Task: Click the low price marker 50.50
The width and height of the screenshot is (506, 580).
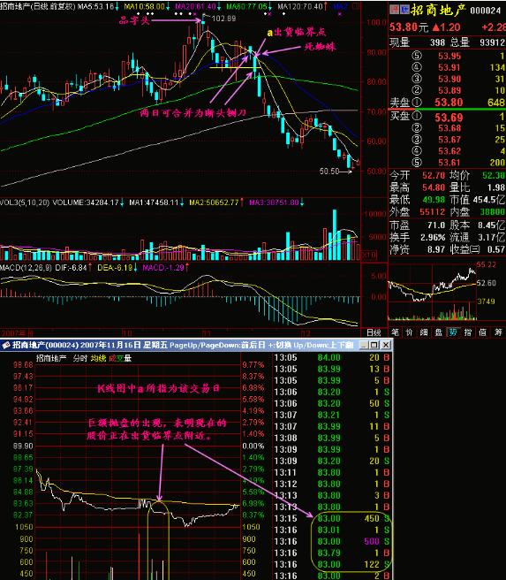Action: tap(329, 172)
